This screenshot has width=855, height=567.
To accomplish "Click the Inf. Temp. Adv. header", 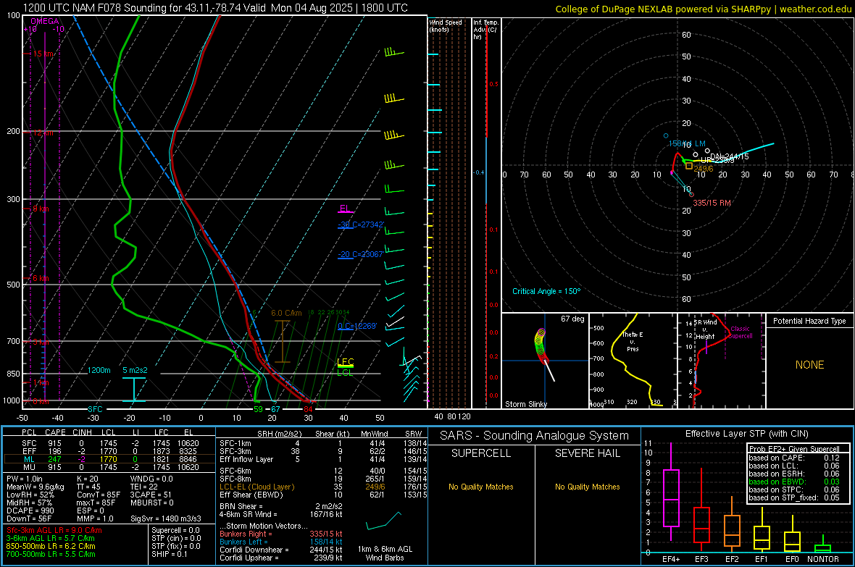I will [485, 30].
